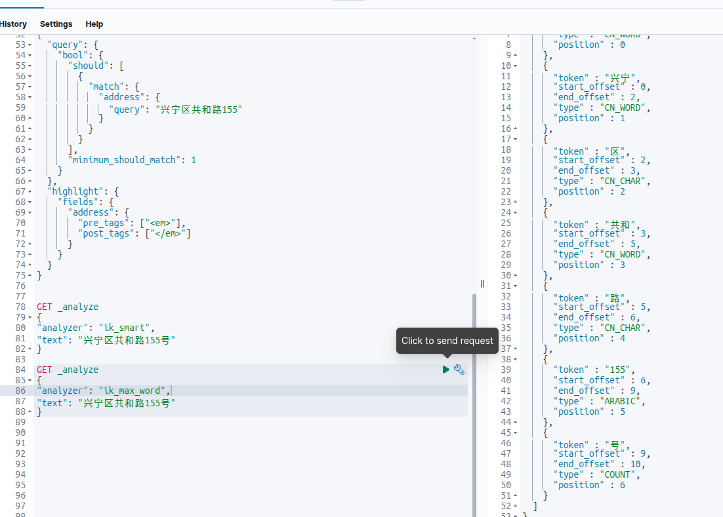Click the "token" : "兴宁" output line
The image size is (723, 517).
tap(597, 78)
